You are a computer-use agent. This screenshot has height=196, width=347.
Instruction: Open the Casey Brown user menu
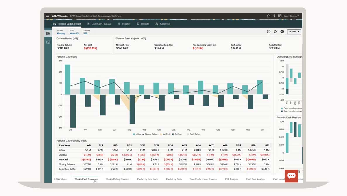[291, 16]
